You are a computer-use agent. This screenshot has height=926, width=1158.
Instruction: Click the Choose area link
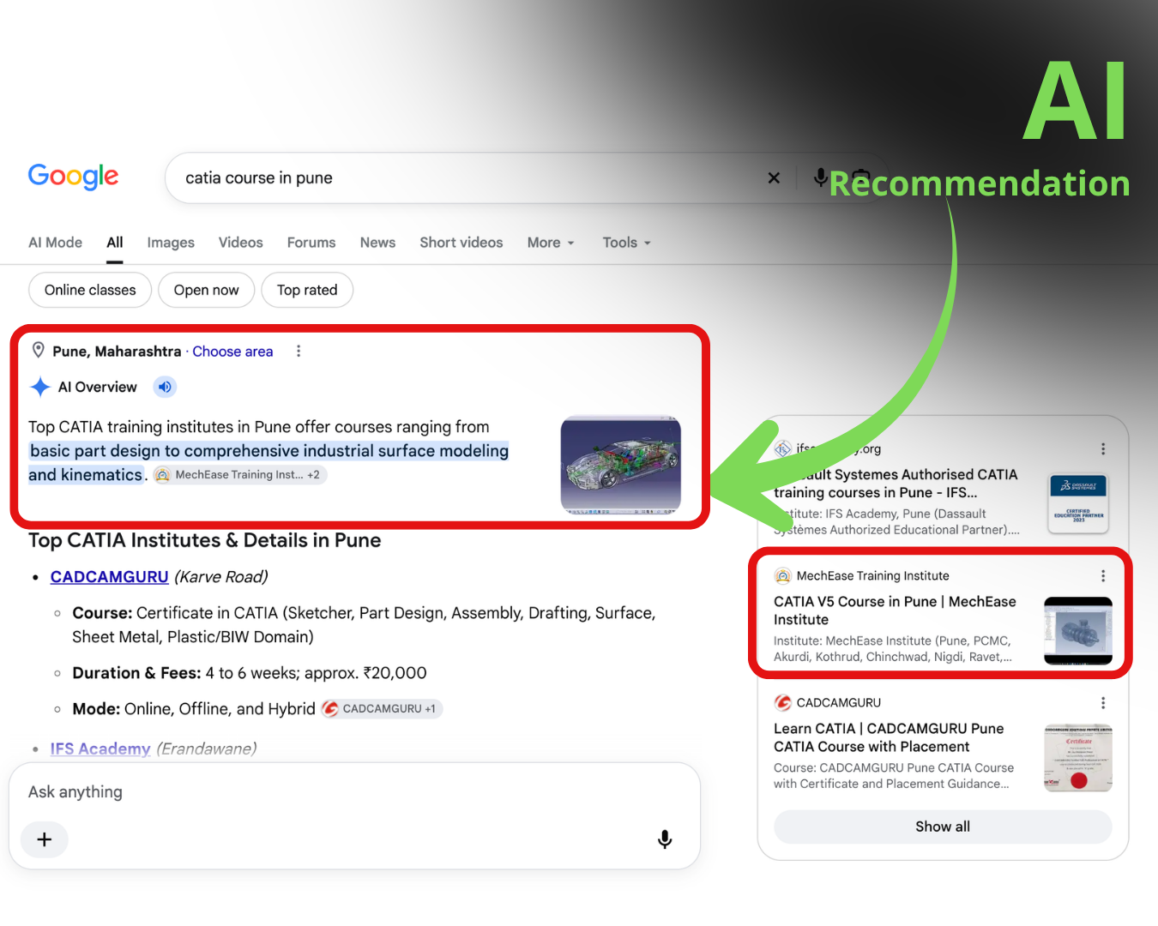pyautogui.click(x=232, y=351)
